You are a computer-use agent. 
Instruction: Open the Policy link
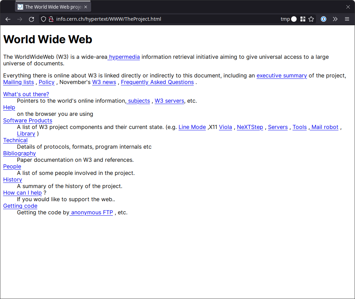point(47,82)
